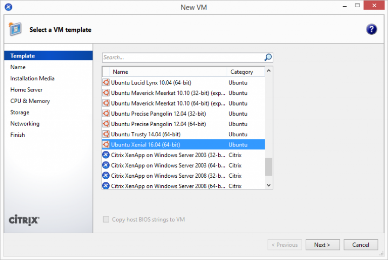Click the XenCenter icon in the title bar
This screenshot has height=260, width=388.
(9, 7)
